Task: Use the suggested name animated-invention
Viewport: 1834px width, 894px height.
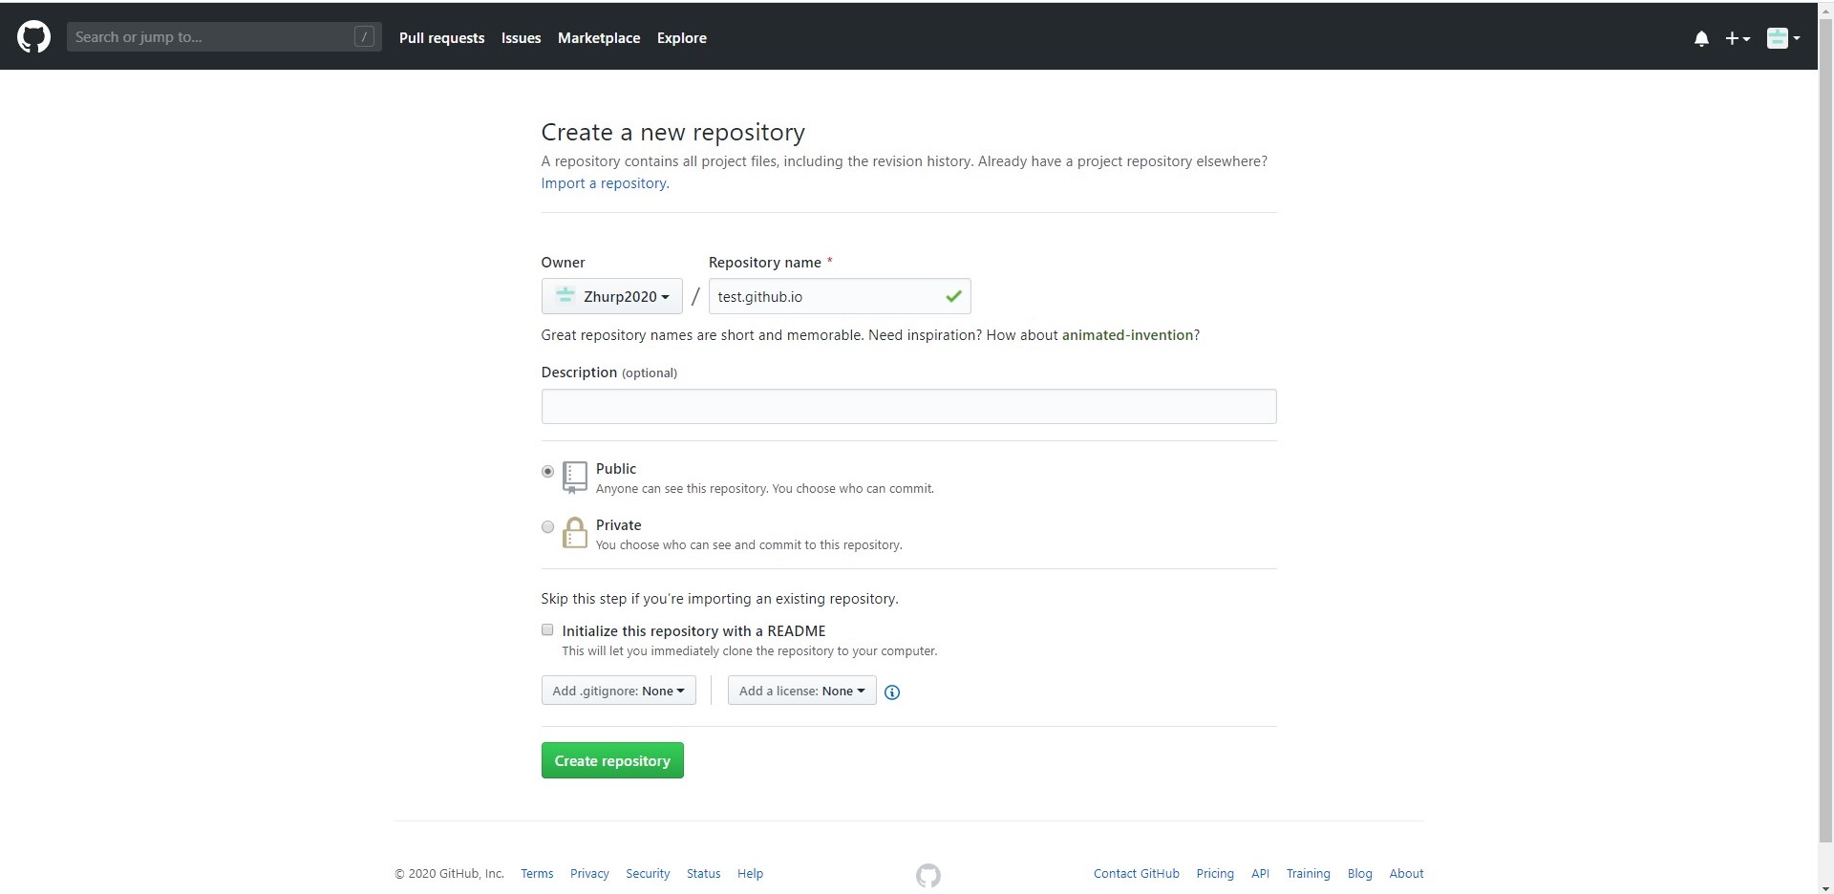Action: pos(1128,335)
